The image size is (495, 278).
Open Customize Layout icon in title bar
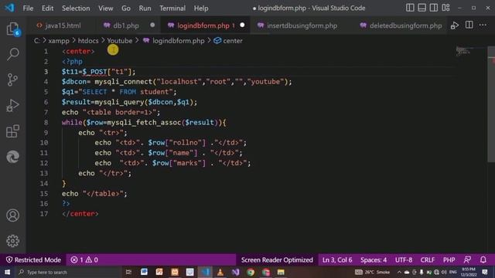[x=445, y=8]
